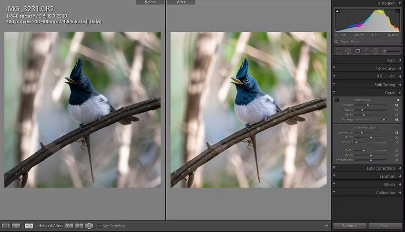405x232 pixels.
Task: Swap Before and After settings
Action: [89, 226]
